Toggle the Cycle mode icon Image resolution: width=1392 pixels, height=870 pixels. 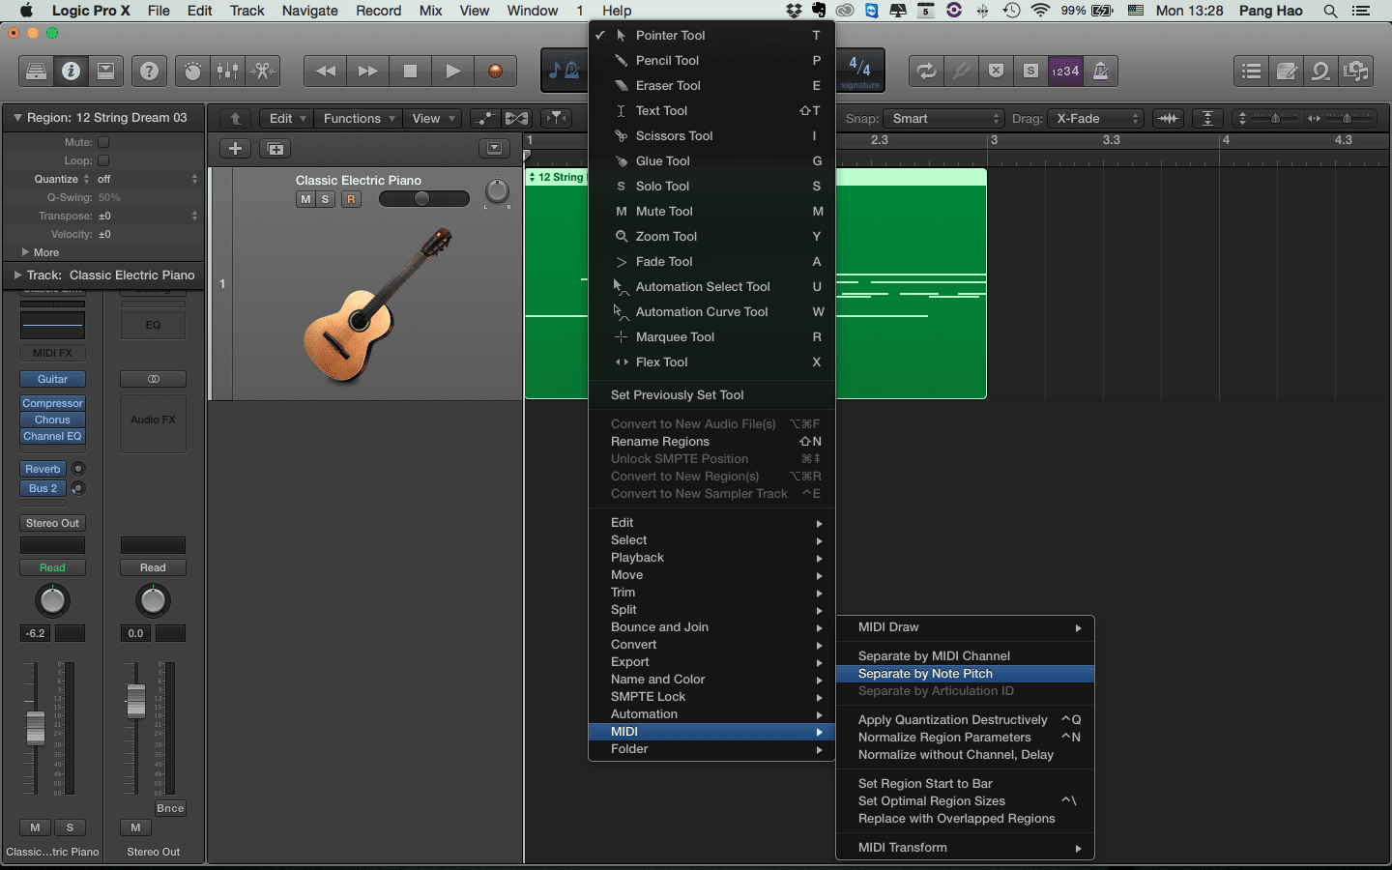(926, 71)
